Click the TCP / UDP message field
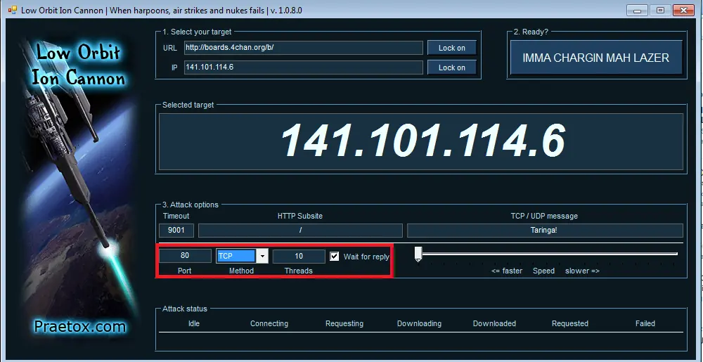 [545, 231]
